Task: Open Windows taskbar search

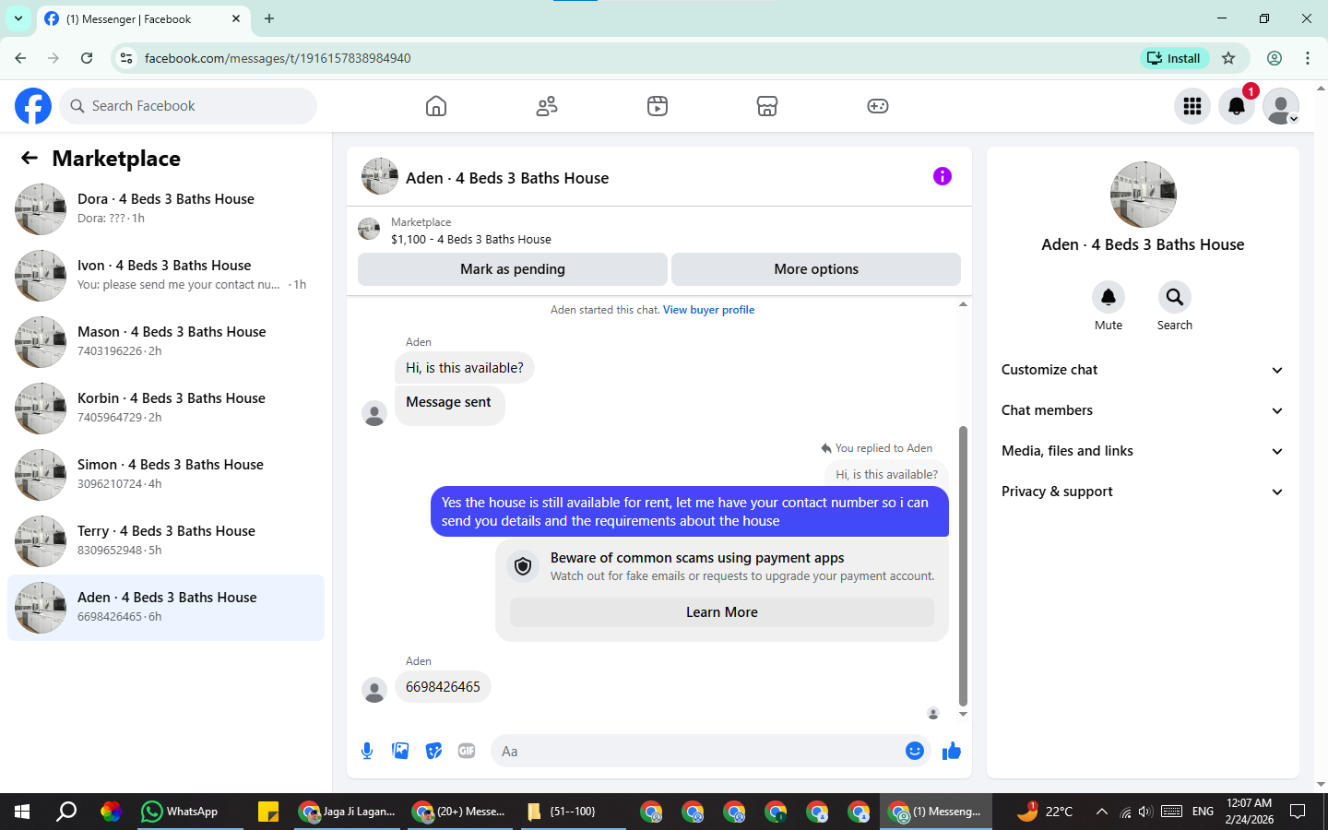Action: (x=66, y=812)
